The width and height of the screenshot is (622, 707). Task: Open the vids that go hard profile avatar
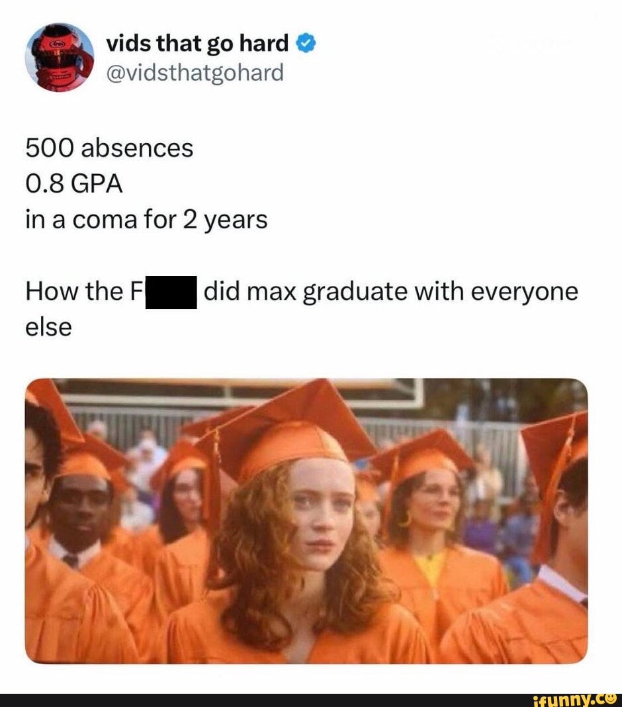pos(60,58)
